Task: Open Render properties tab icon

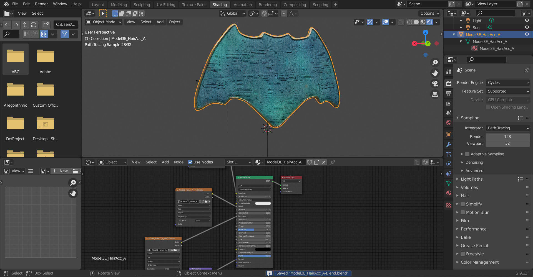Action: [x=449, y=84]
